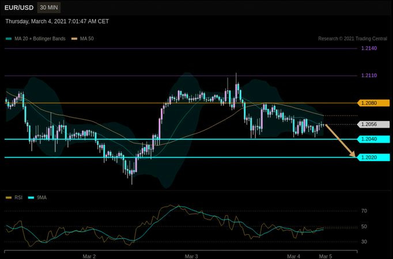The image size is (393, 259).
Task: Click the RSI 70 level label
Action: tap(364, 211)
